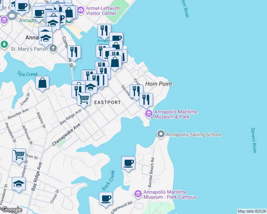Image resolution: width=267 pixels, height=214 pixels.
Task: Select St. Mary's Parish church pin
Action: [53, 49]
